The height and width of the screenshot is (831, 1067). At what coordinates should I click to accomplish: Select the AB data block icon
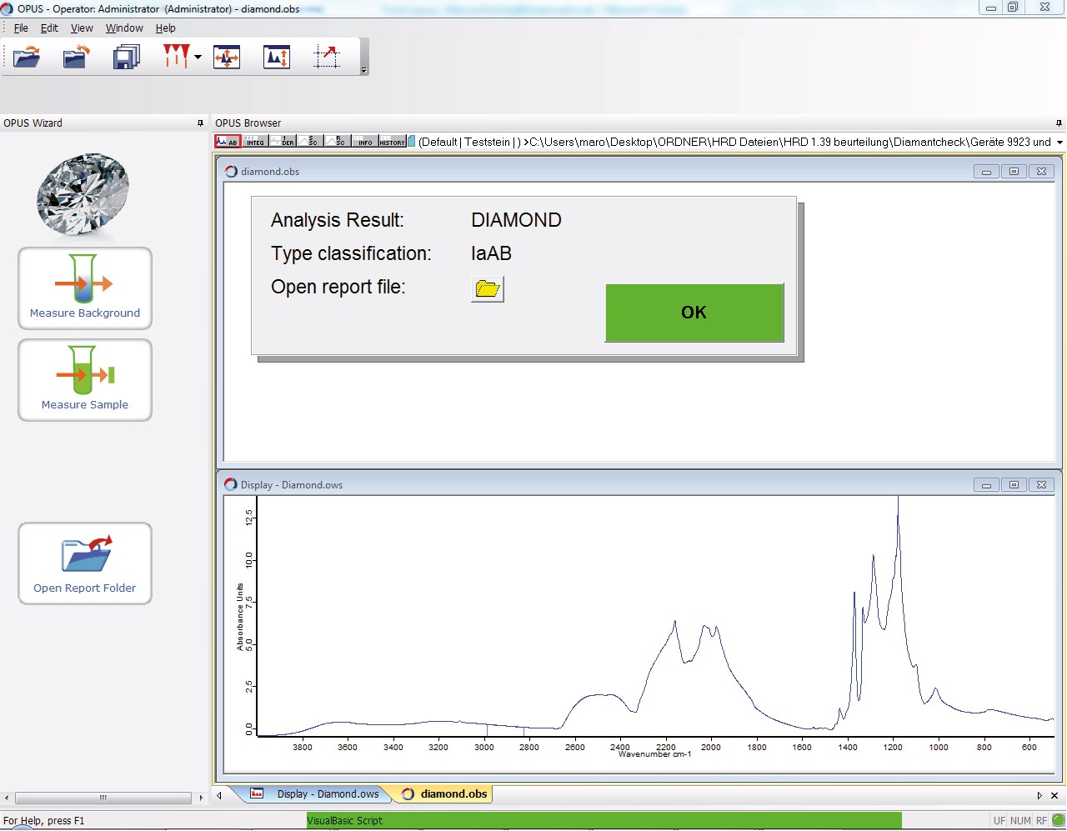pos(228,142)
